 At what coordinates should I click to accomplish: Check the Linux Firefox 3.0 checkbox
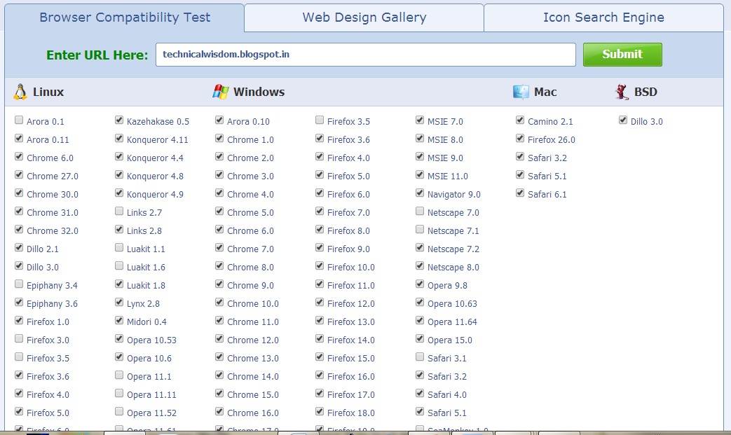point(19,338)
